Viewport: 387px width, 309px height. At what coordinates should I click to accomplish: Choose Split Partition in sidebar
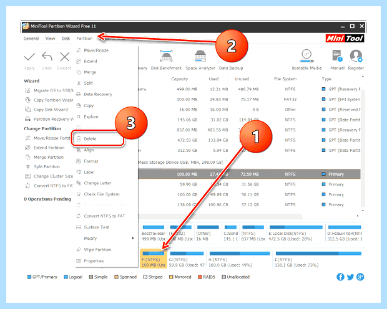point(42,167)
